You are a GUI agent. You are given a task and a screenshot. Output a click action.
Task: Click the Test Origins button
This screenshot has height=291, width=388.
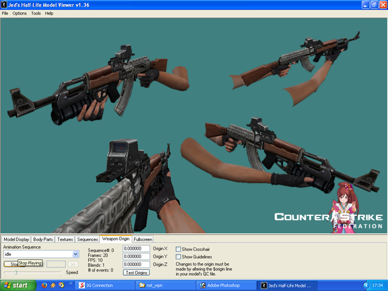tap(136, 272)
